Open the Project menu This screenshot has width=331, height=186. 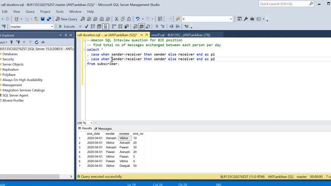(45, 11)
